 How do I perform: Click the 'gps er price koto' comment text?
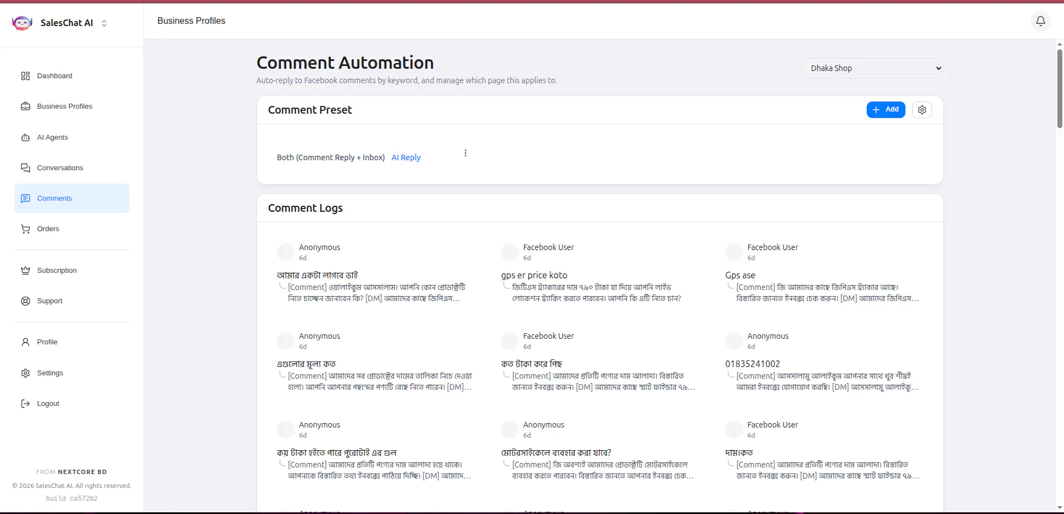[x=534, y=275]
